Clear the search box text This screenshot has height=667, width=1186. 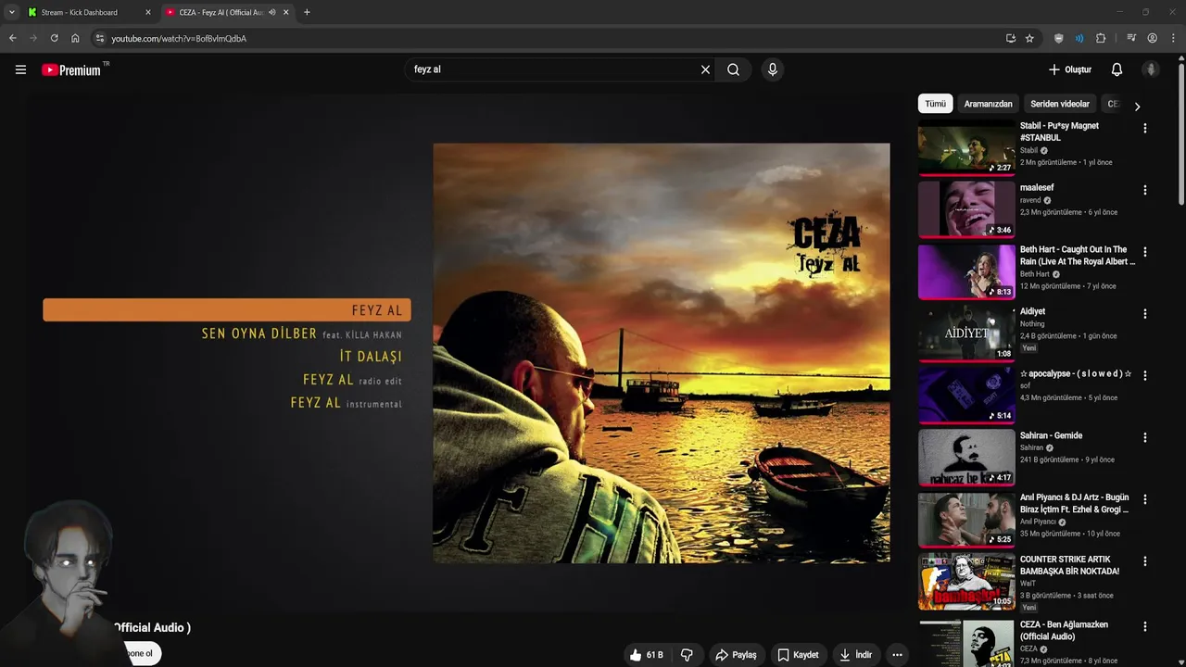tap(705, 69)
